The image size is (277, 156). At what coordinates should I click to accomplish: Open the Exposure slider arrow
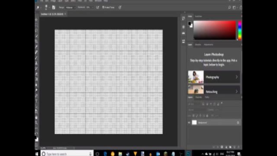pyautogui.click(x=92, y=8)
